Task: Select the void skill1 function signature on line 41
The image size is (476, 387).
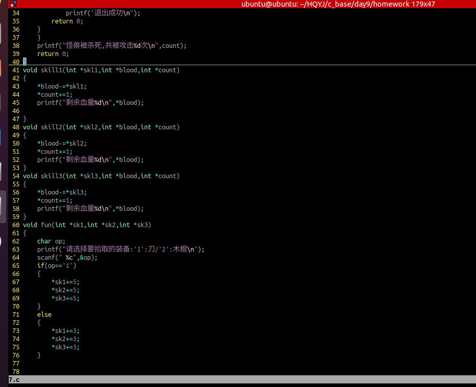Action: (x=102, y=70)
